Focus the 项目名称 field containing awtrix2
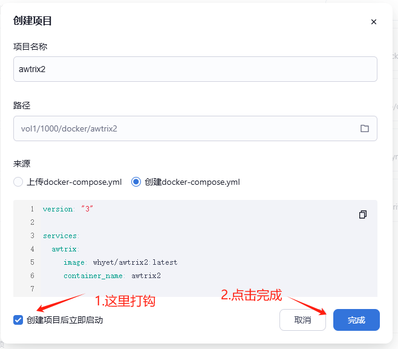Viewport: 398px width, 349px height. pos(195,69)
